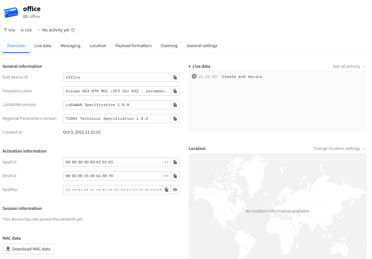Copy the Regional Parameters version value
Screen dimensions: 372x259
(175, 119)
